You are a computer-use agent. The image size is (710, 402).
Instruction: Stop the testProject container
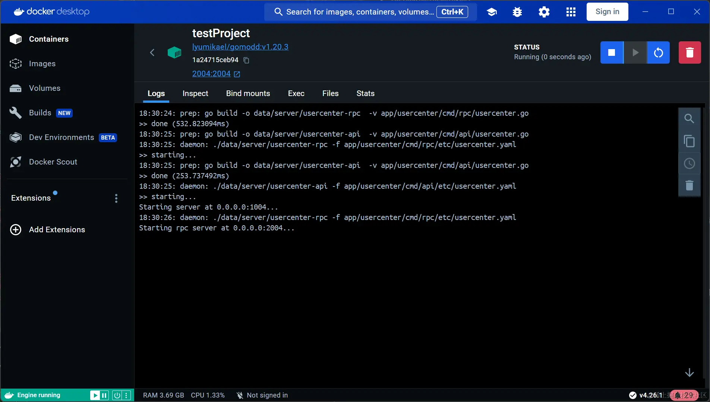tap(612, 52)
